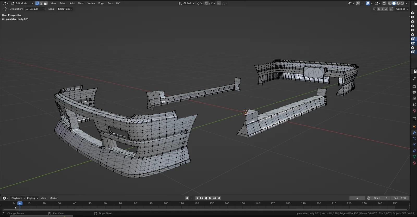Open the Output properties tab

pos(414,93)
